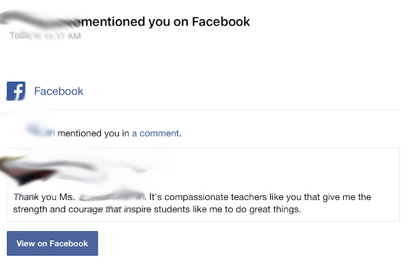Follow the "a comment" link

[x=155, y=133]
